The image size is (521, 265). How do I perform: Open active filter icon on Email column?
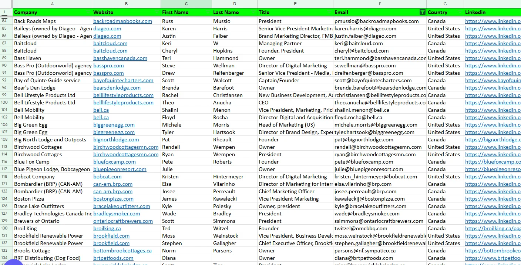tap(423, 12)
